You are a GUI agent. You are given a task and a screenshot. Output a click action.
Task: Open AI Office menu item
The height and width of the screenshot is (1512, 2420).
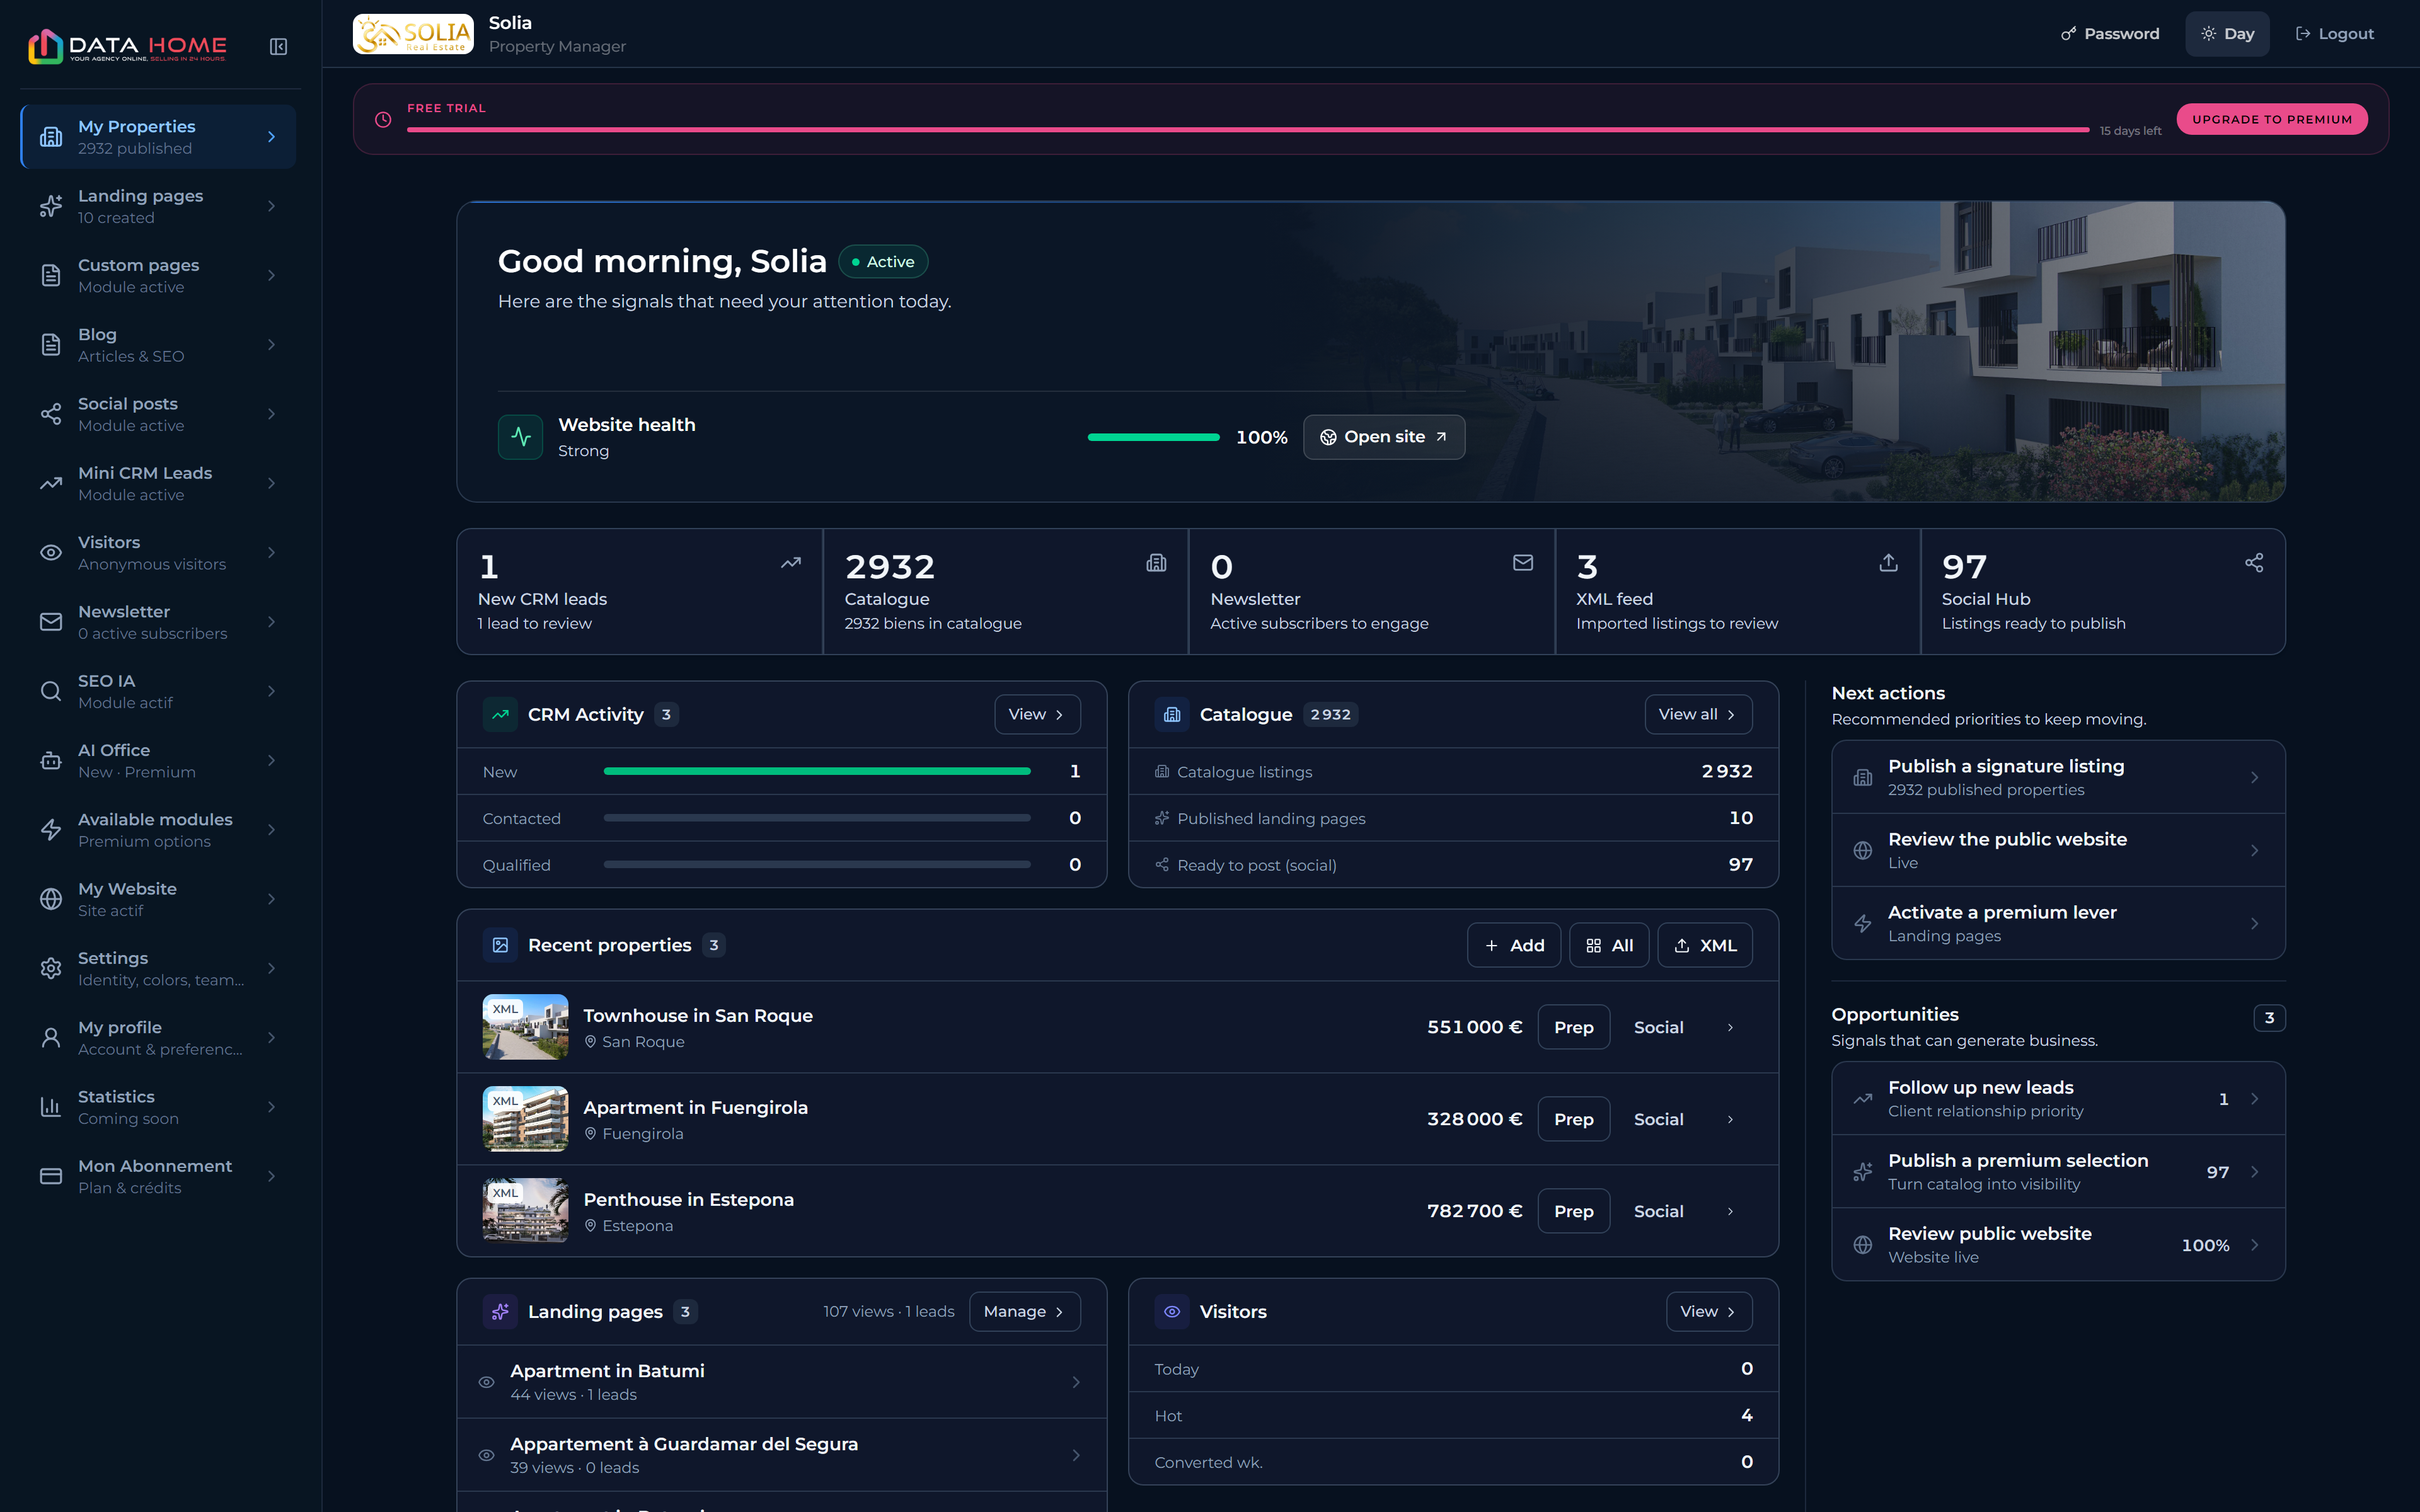158,760
